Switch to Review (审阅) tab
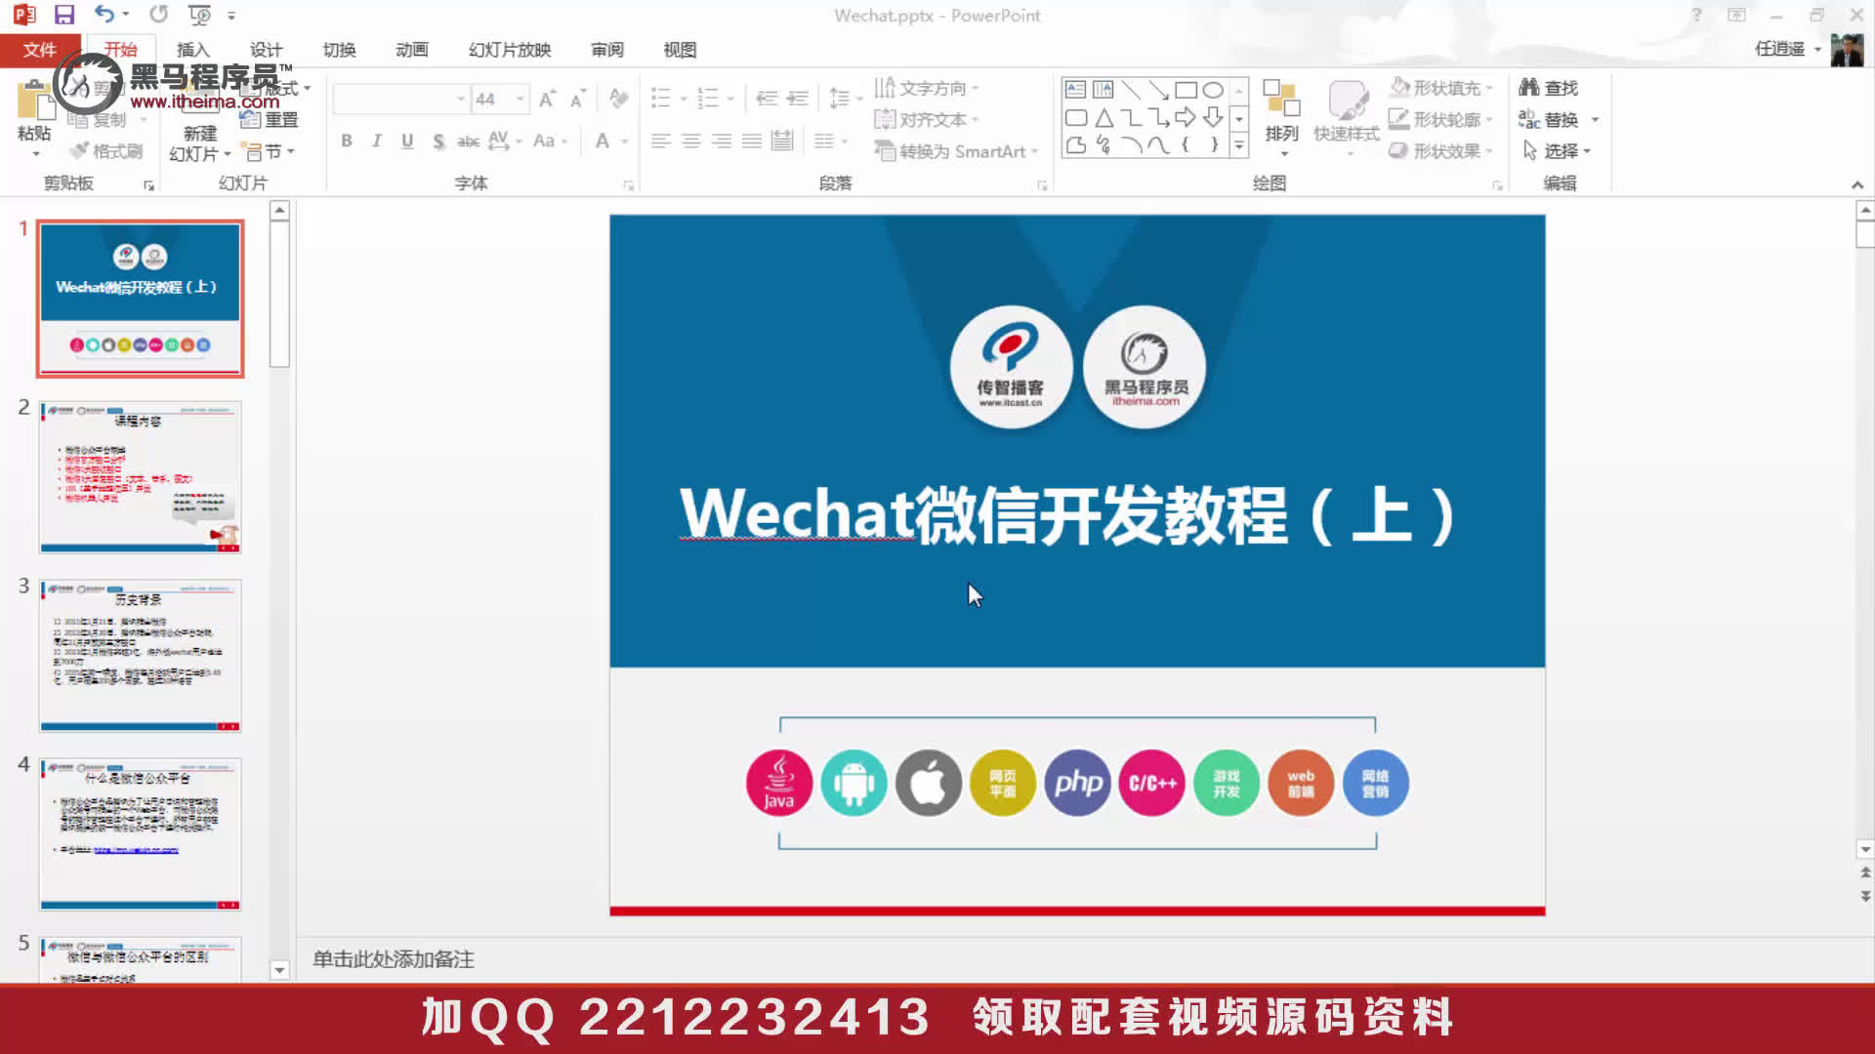 point(607,49)
